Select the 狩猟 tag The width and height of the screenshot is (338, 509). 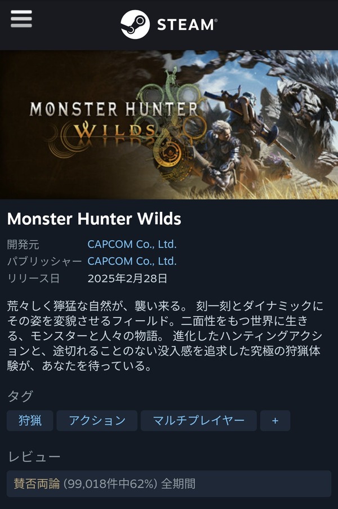coord(30,421)
